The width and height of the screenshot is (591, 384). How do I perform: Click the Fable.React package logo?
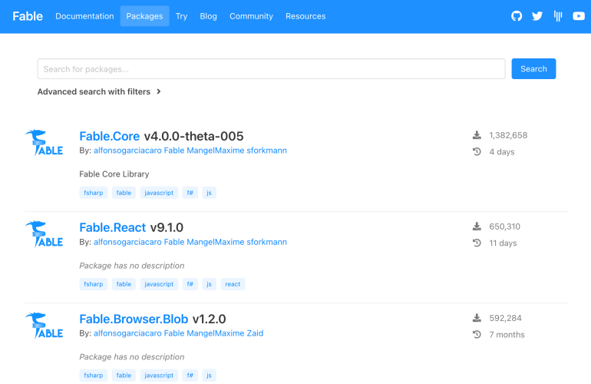pyautogui.click(x=44, y=234)
